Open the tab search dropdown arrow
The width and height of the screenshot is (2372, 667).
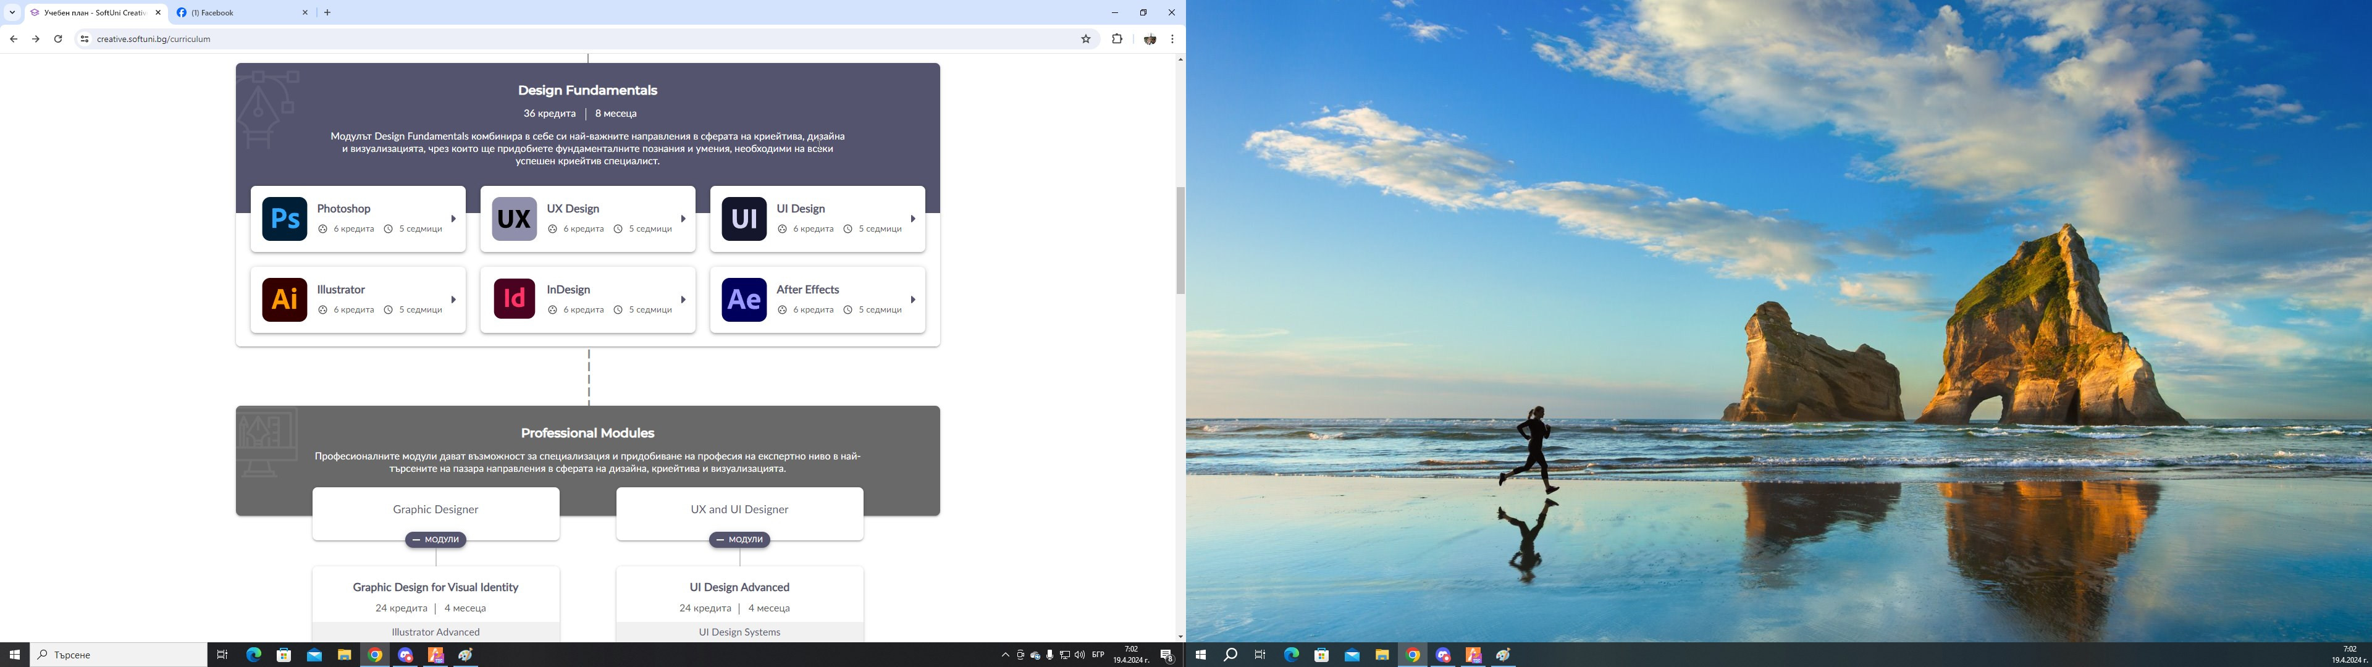point(12,13)
